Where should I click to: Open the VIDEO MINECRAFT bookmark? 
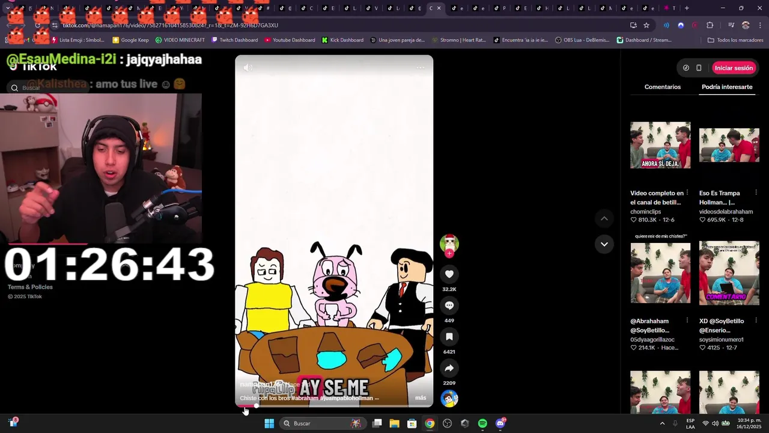click(180, 40)
